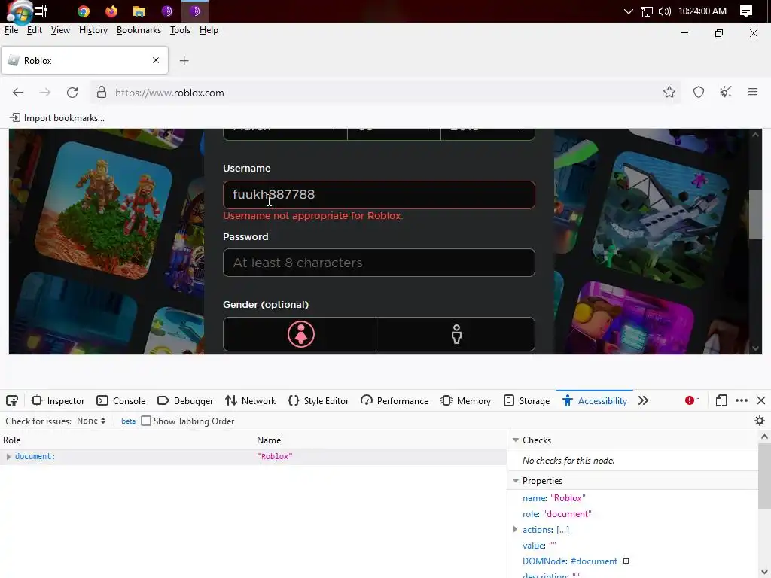
Task: Open the Help menu
Action: (x=209, y=30)
